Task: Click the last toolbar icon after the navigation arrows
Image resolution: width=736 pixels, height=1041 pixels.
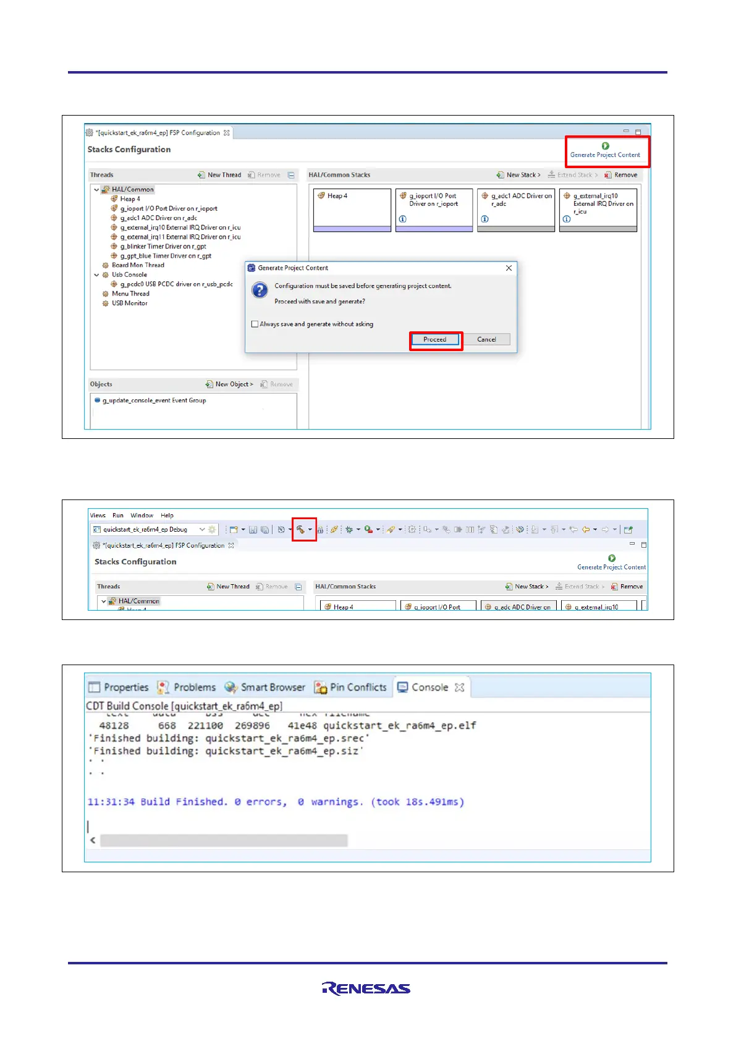Action: pyautogui.click(x=628, y=530)
